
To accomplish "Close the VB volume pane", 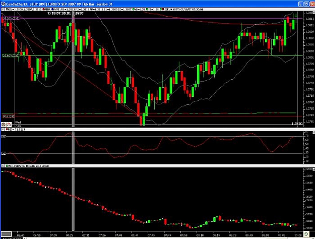I will pyautogui.click(x=3, y=166).
